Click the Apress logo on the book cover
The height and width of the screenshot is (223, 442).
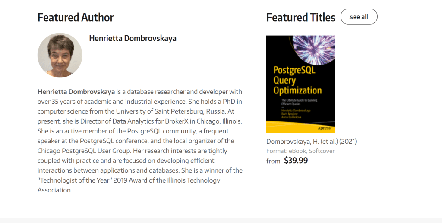tap(324, 128)
